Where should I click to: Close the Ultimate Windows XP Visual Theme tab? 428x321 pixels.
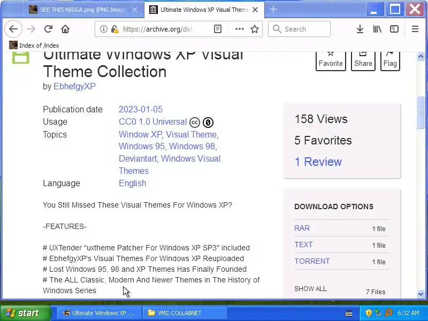coord(255,10)
